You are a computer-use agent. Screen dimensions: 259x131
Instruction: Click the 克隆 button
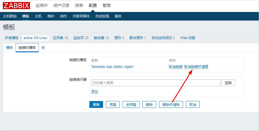pyautogui.click(x=113, y=104)
